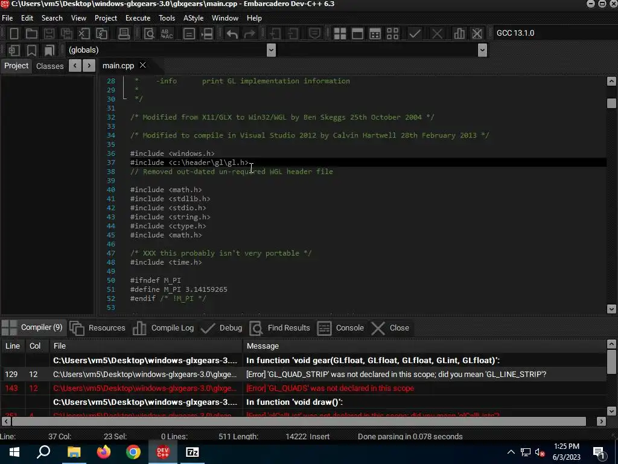Click the Close All files icon
Screen dimensions: 618x464
(x=101, y=34)
